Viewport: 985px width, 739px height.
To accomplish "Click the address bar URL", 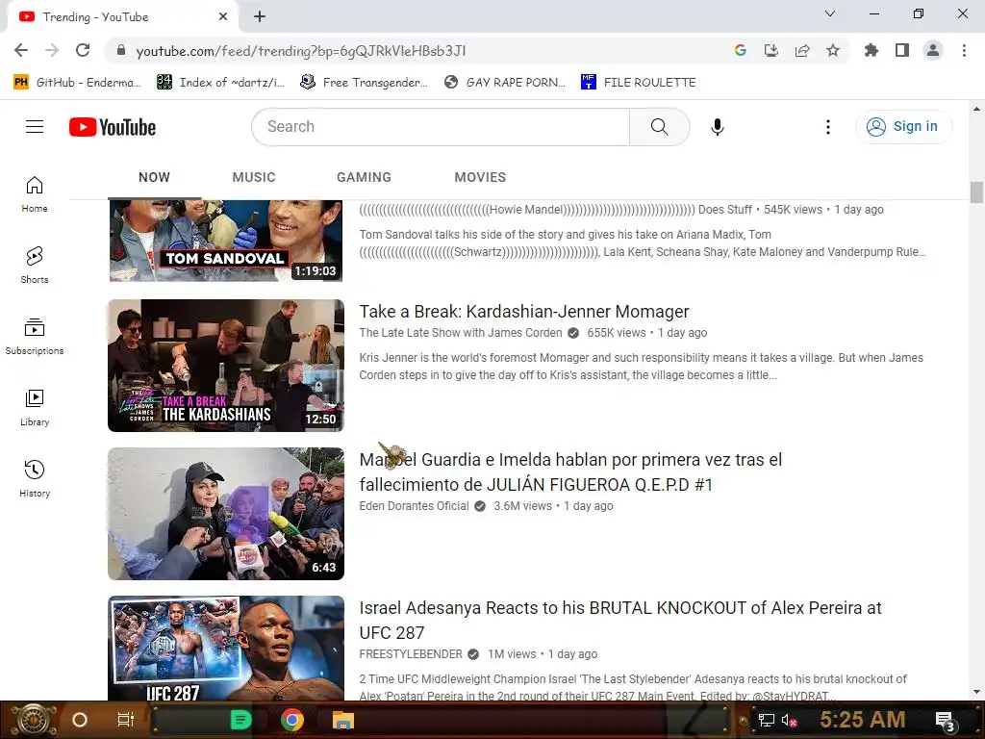I will (x=301, y=51).
